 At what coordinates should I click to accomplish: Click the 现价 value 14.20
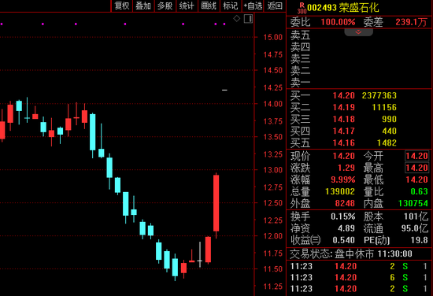pos(343,156)
